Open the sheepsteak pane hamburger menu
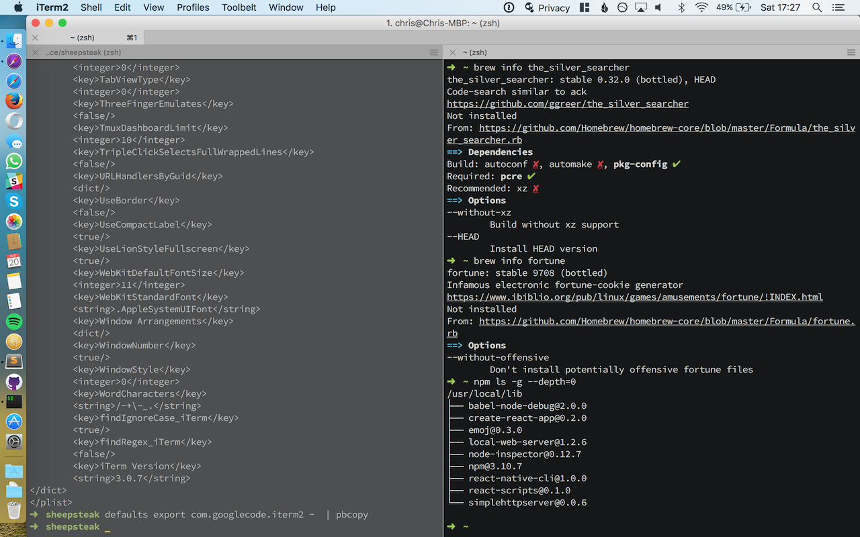This screenshot has height=537, width=860. pyautogui.click(x=434, y=52)
